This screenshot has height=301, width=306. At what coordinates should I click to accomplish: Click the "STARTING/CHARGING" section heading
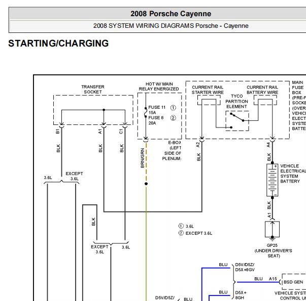58,43
